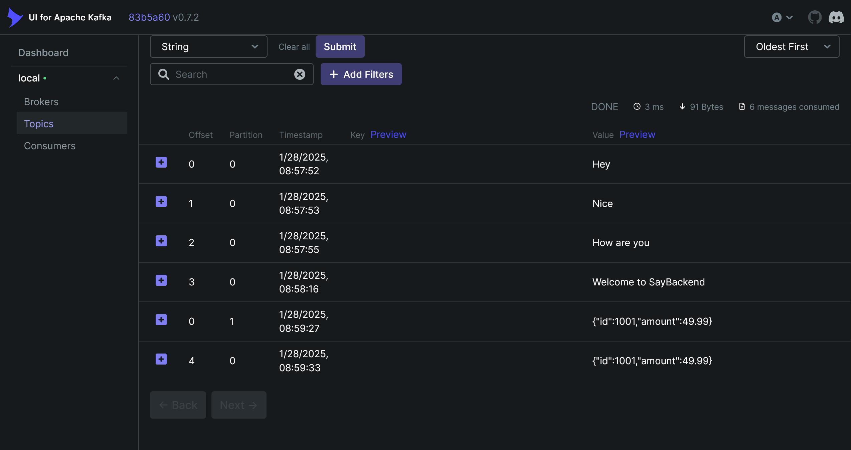Toggle the Key Preview option

tap(388, 135)
